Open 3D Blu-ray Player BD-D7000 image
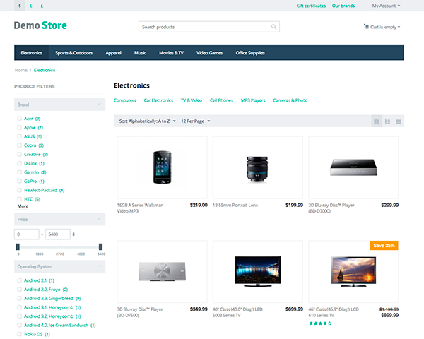424x339 pixels. [353, 167]
